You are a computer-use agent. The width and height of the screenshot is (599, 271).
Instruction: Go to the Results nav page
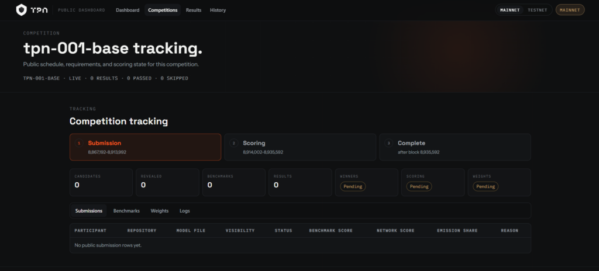(194, 10)
